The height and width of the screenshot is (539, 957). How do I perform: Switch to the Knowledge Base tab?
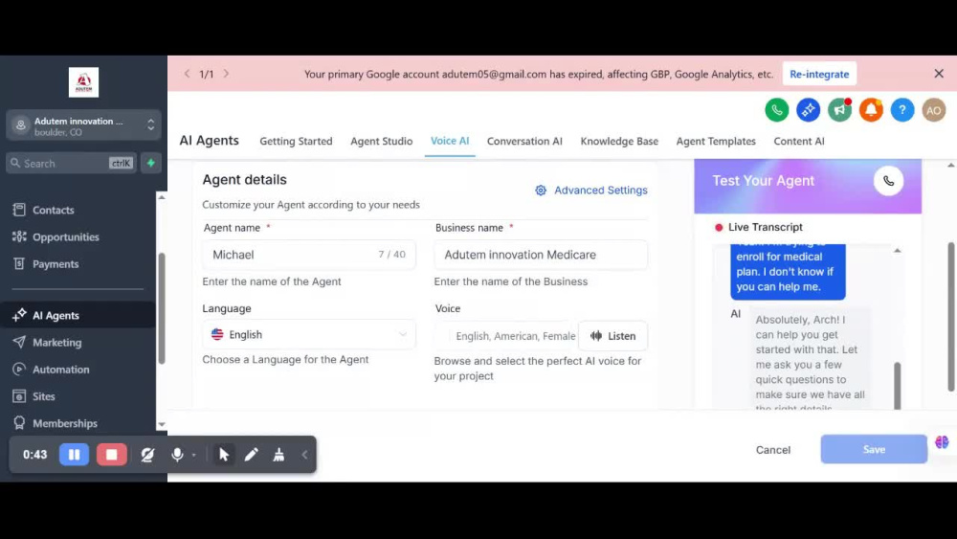point(619,141)
